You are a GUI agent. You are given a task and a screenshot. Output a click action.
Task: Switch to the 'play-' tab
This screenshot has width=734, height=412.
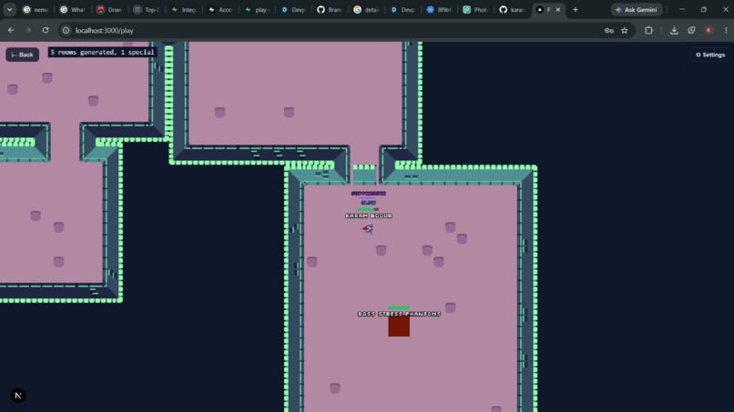coord(257,9)
